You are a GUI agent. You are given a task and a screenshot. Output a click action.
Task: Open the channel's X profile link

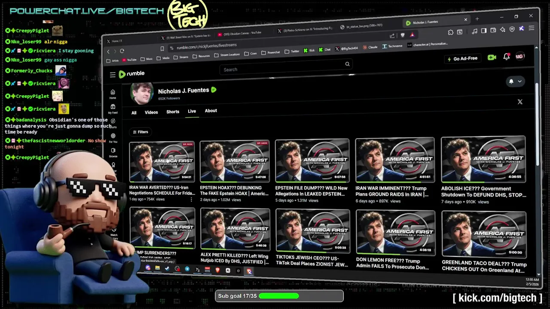(520, 102)
